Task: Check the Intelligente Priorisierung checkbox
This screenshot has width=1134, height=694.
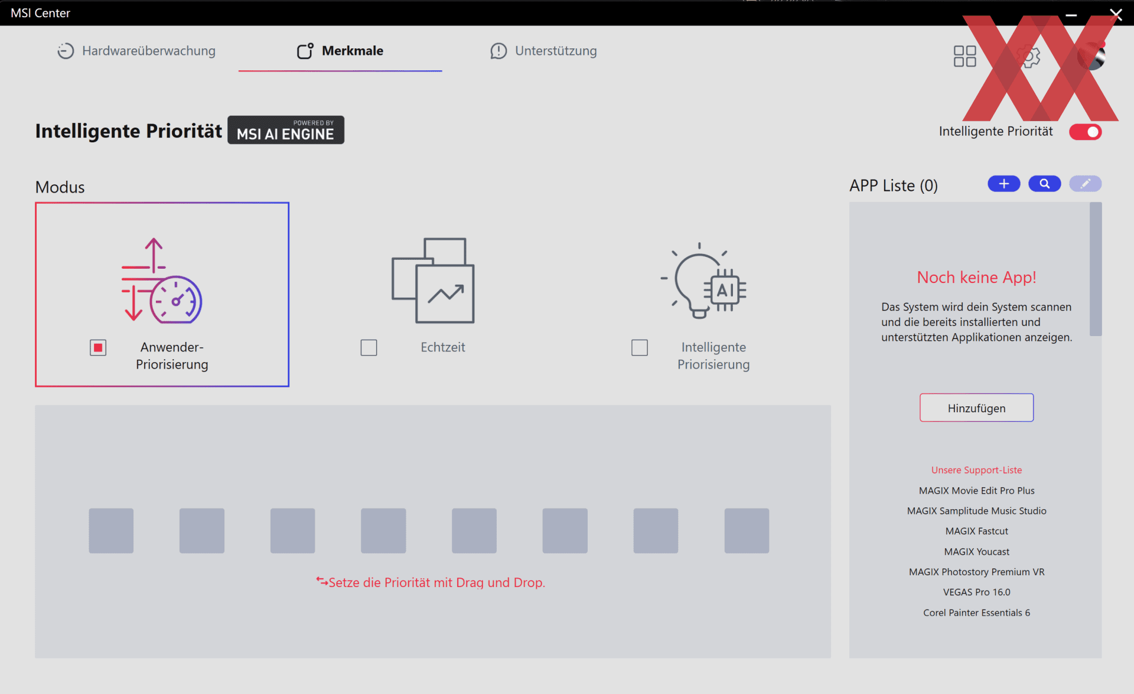Action: [639, 347]
